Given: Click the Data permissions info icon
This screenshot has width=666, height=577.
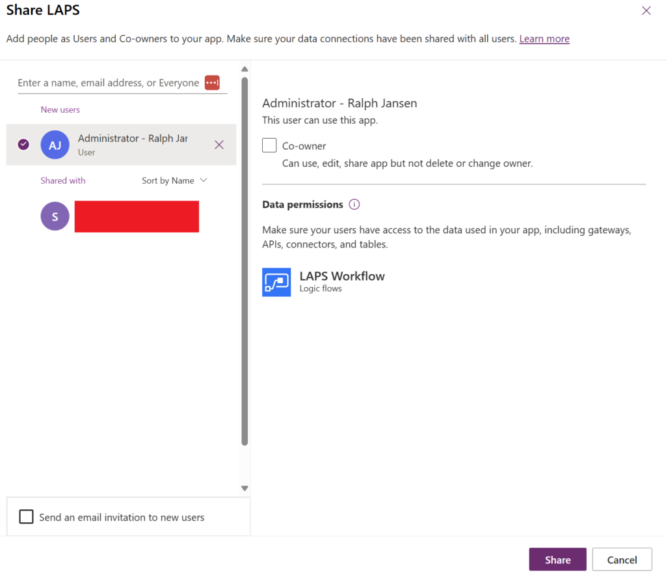Looking at the screenshot, I should 354,204.
